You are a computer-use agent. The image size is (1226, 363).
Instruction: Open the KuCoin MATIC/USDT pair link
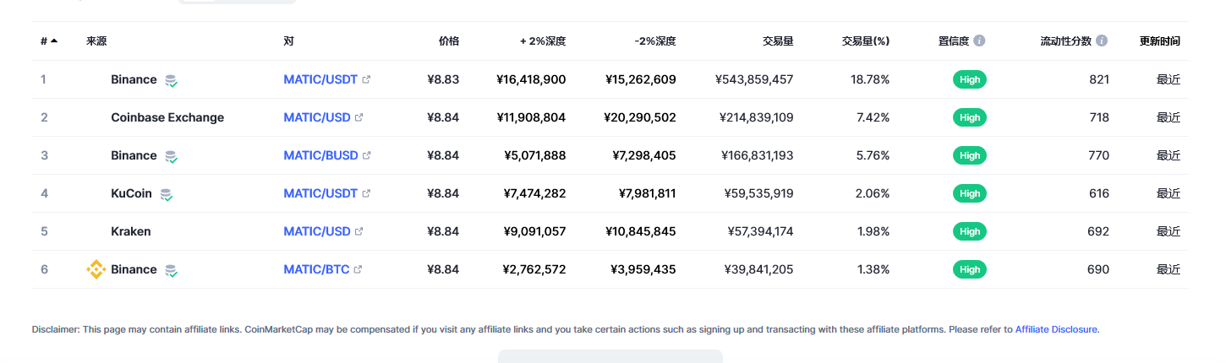point(320,193)
